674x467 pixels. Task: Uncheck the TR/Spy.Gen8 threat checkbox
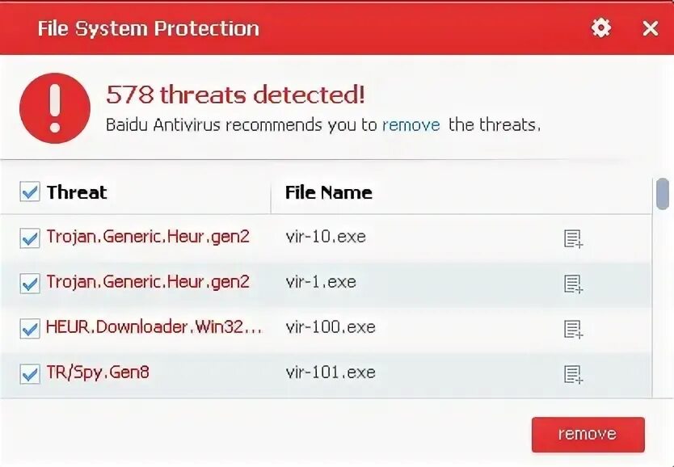30,373
